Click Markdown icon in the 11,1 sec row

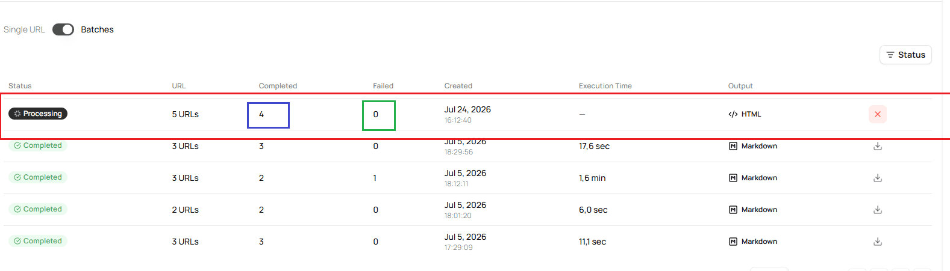coord(733,242)
